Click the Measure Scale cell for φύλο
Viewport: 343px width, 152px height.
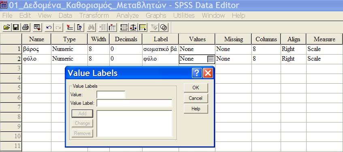pos(324,59)
